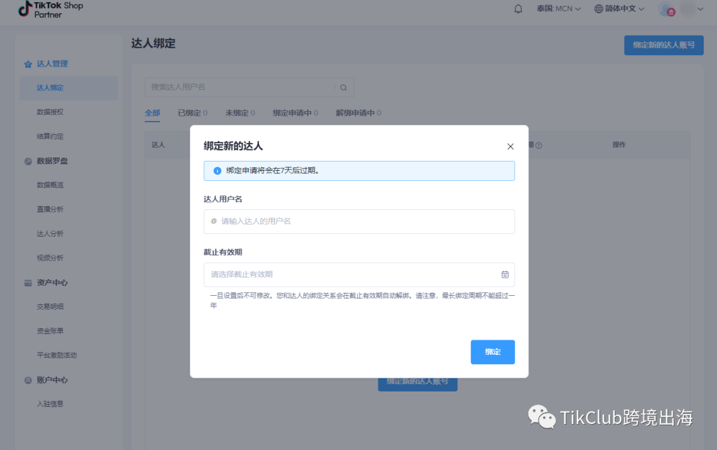Click the help icon in table header
The width and height of the screenshot is (717, 450).
538,146
